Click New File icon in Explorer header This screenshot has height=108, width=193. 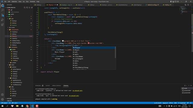pos(24,7)
